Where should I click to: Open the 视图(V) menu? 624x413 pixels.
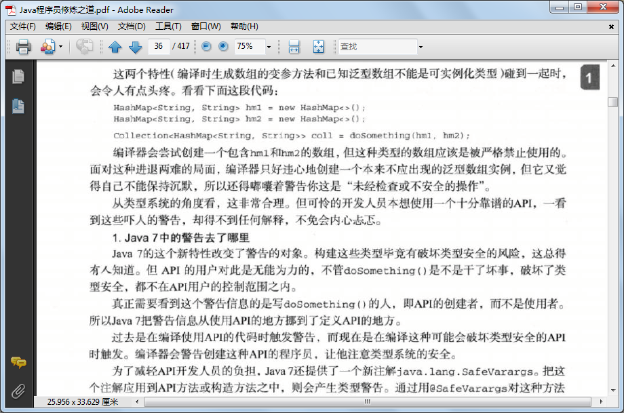tap(95, 26)
